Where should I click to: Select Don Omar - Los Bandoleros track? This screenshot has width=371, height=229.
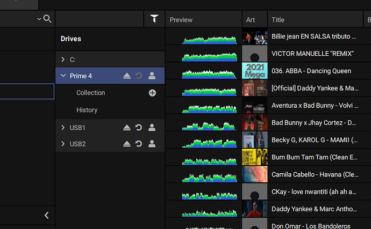(311, 226)
